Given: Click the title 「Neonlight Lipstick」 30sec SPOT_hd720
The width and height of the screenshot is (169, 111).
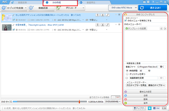Looking at the screenshot, I should [x=45, y=25].
